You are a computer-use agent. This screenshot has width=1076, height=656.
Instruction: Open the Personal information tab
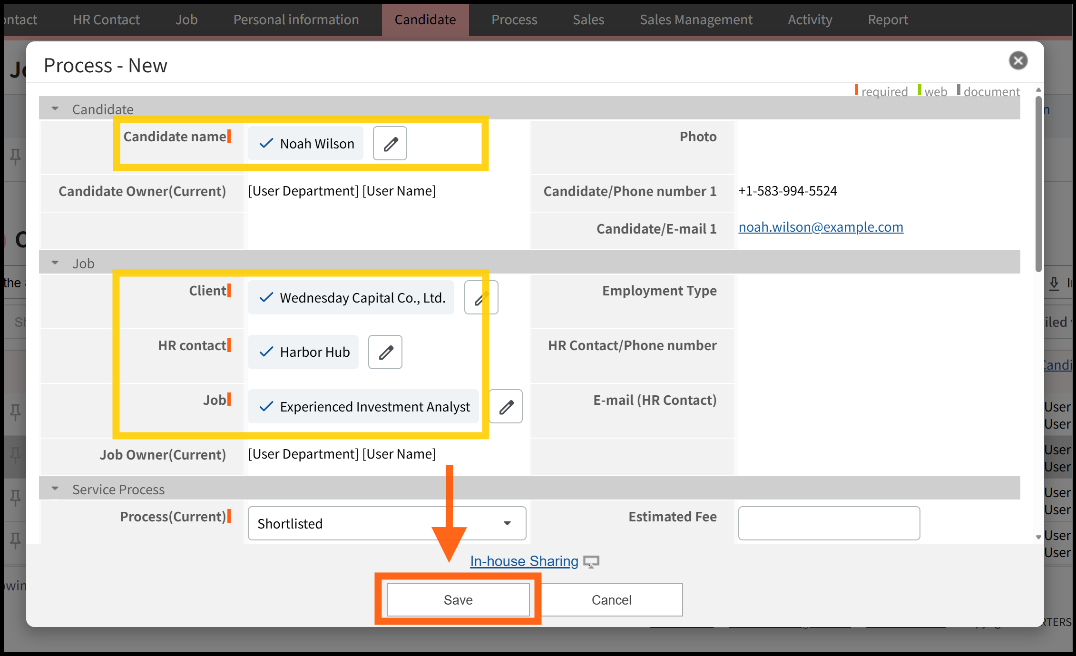coord(296,20)
